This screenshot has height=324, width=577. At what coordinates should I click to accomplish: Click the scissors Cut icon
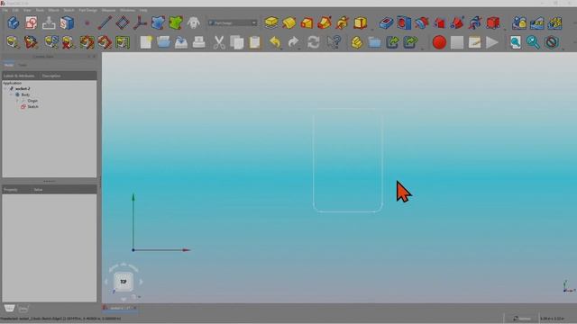(x=219, y=42)
